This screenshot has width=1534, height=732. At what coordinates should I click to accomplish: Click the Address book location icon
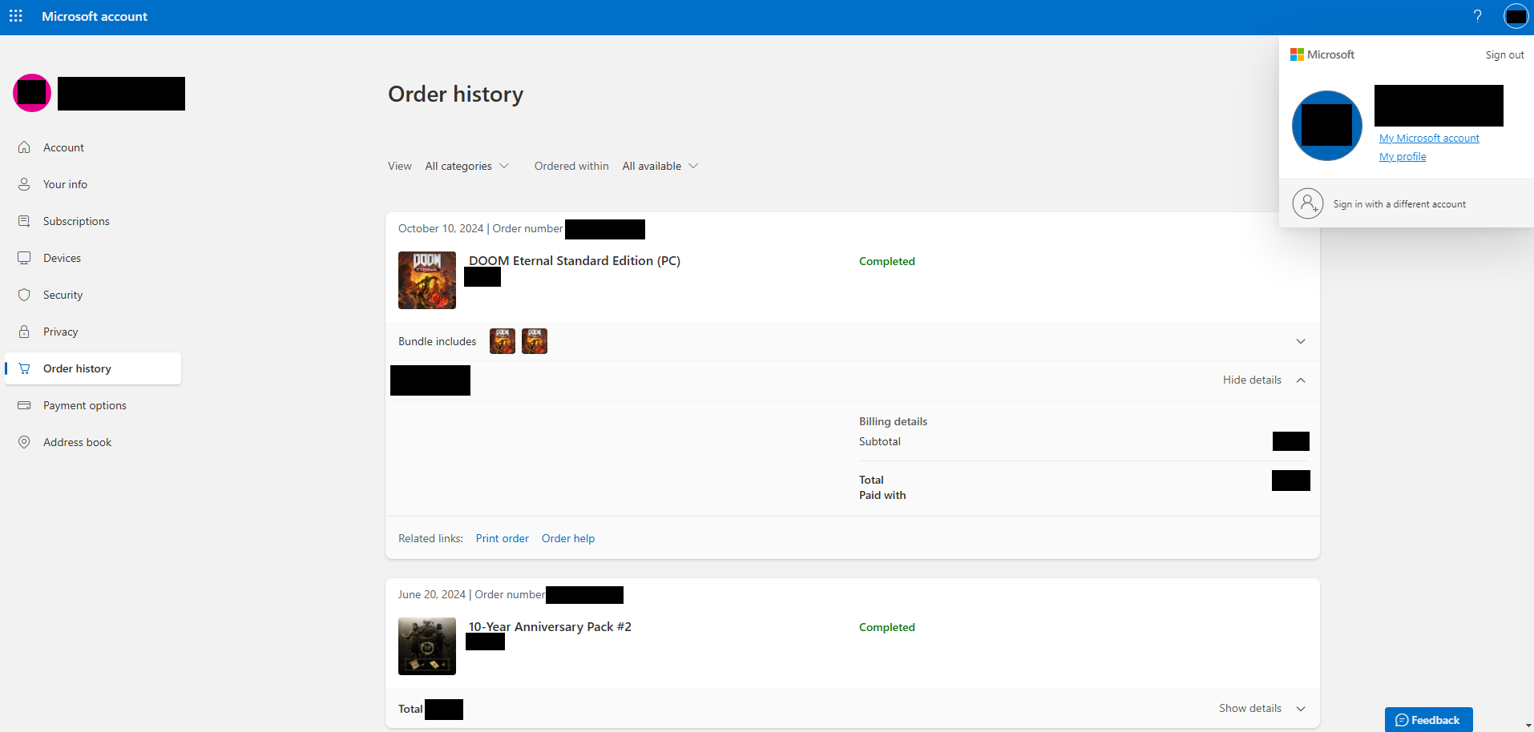click(x=24, y=442)
